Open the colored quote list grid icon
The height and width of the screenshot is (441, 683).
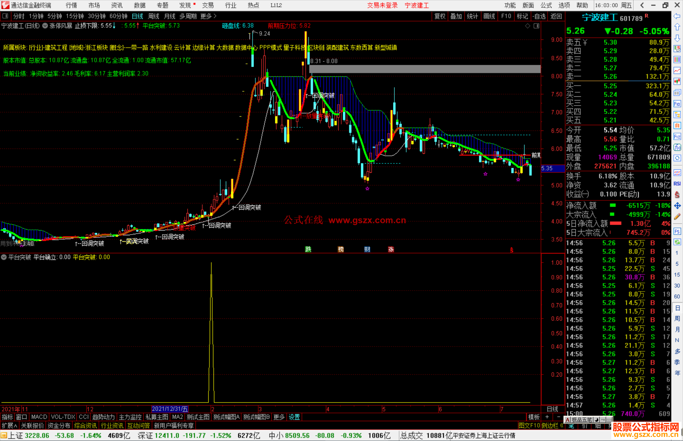[x=677, y=59]
